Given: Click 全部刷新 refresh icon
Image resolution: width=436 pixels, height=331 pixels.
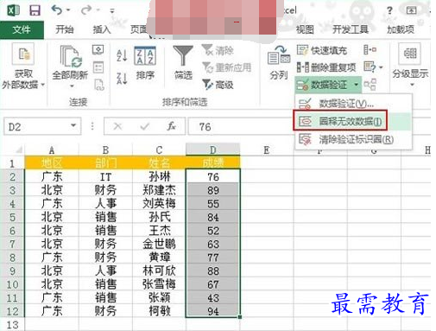Looking at the screenshot, I should click(71, 57).
